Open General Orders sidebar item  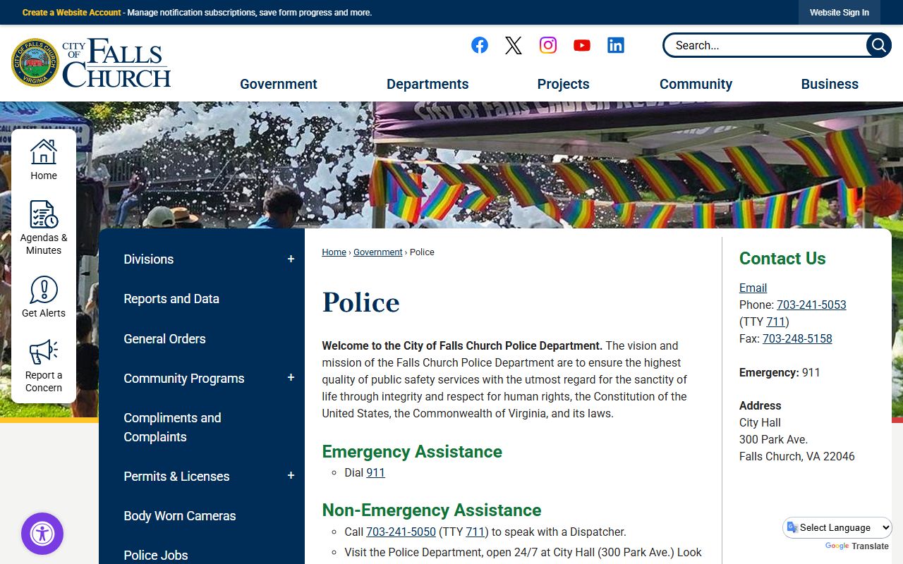click(164, 338)
